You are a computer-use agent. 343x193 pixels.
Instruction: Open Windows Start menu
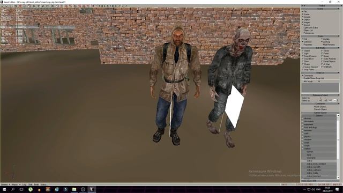(x=4, y=189)
